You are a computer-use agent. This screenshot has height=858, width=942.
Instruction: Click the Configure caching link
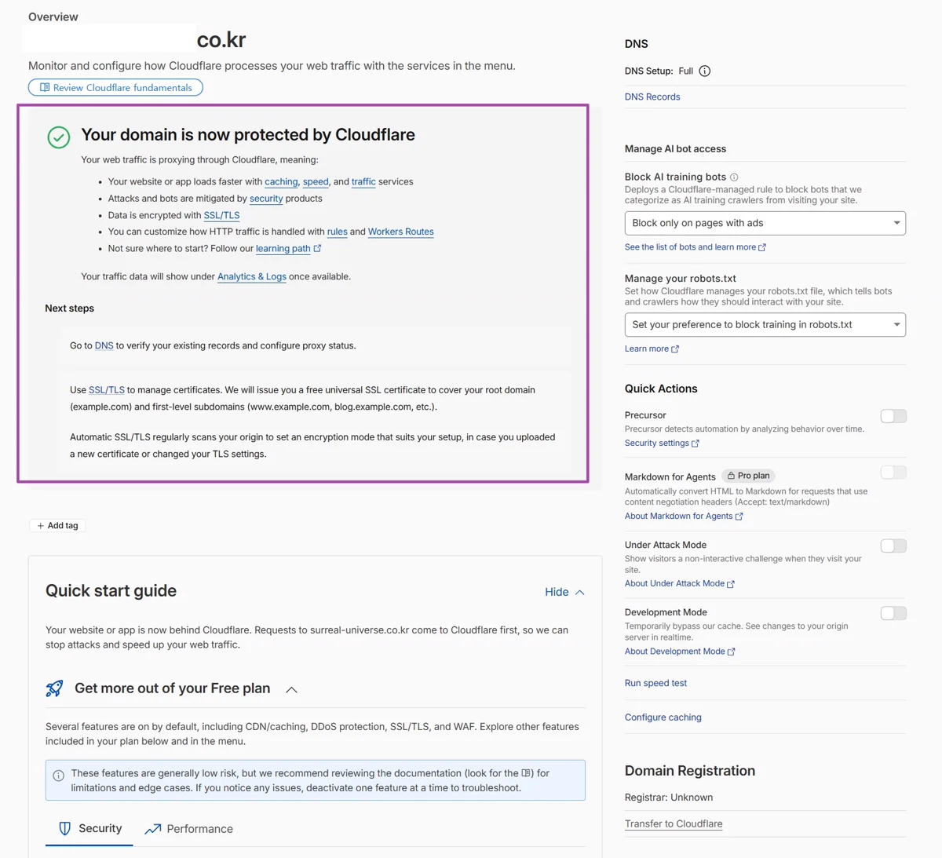(x=663, y=717)
